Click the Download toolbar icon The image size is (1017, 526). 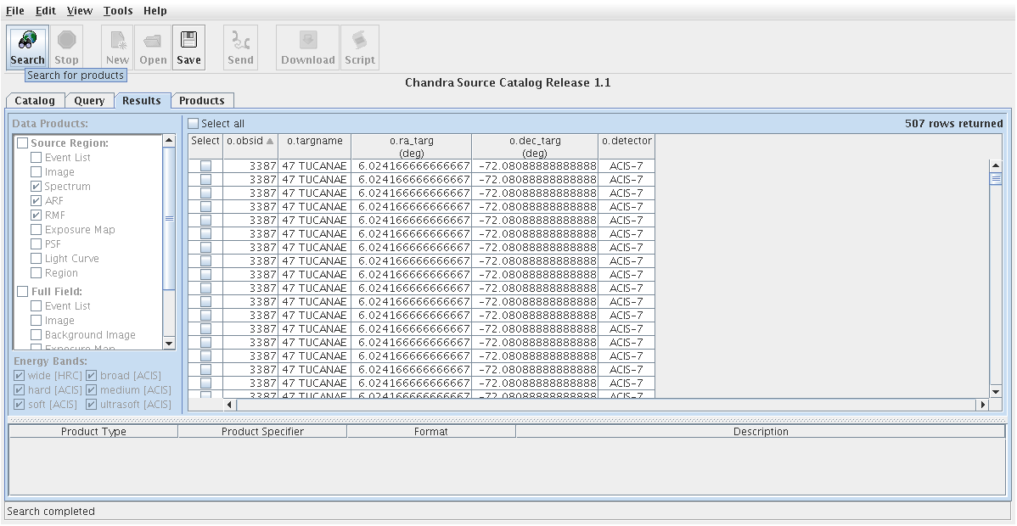click(307, 41)
